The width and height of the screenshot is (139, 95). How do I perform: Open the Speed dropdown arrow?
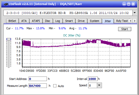click(x=99, y=85)
